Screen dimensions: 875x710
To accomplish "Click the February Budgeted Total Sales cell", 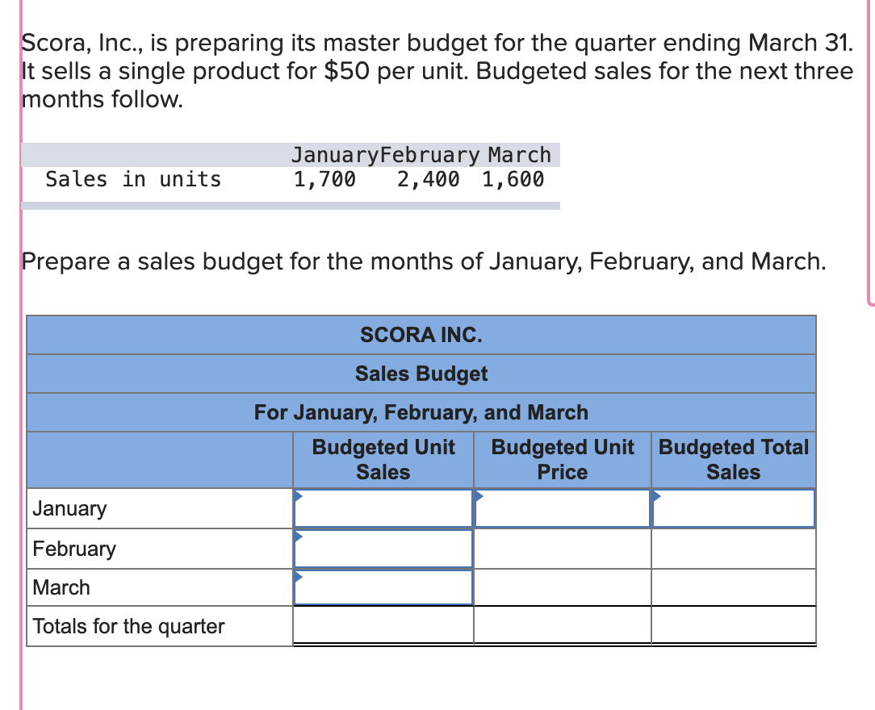I will tap(734, 549).
